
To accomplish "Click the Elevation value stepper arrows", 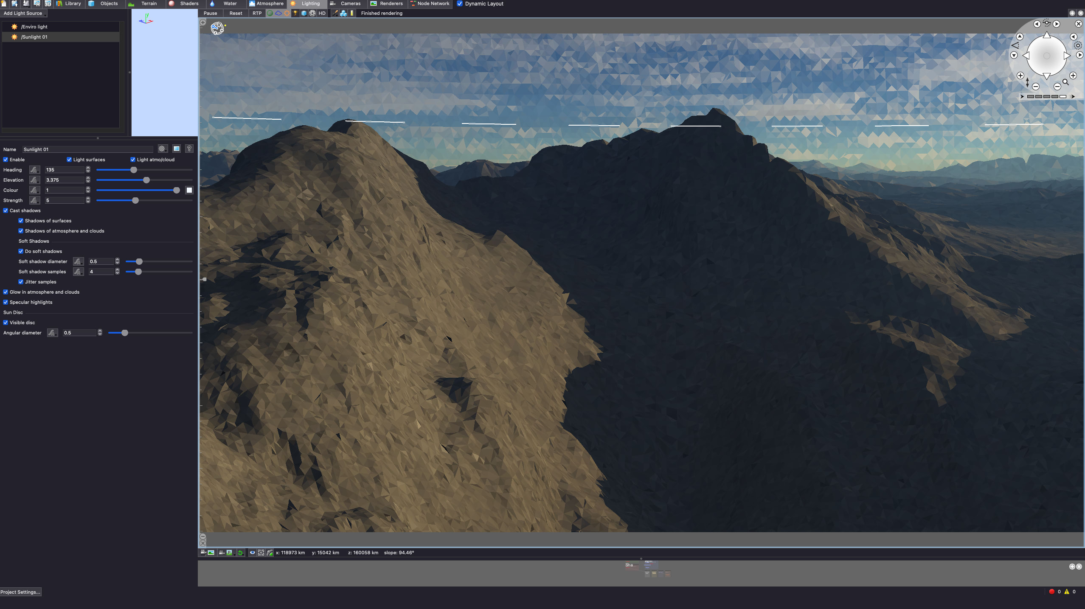I will [x=88, y=180].
